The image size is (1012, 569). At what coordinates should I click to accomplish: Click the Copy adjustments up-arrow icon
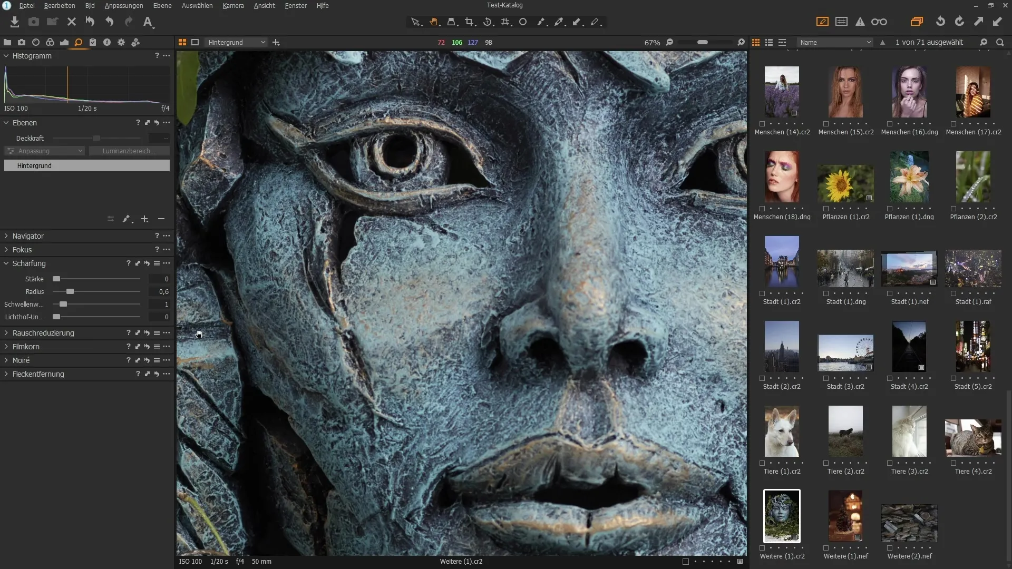(978, 22)
